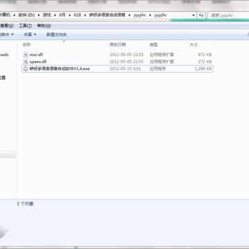Expand the arrow after 软件 (D:) in breadcrumb
Image resolution: width=249 pixels, height=249 pixels.
[x=39, y=15]
